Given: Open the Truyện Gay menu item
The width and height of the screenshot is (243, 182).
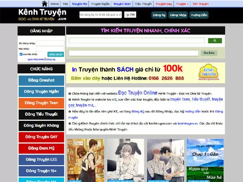Looking at the screenshot, I should (x=164, y=4).
